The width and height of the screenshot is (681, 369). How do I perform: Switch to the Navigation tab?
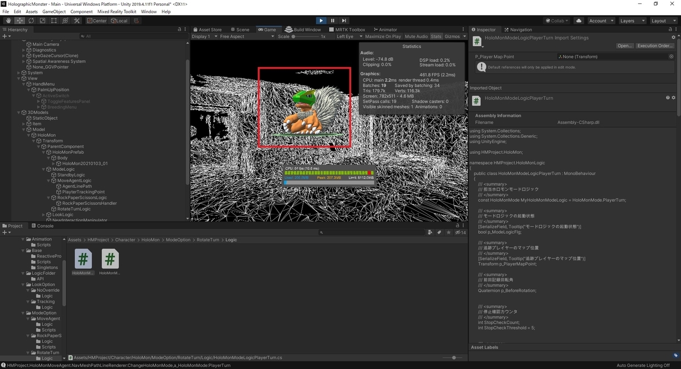518,30
